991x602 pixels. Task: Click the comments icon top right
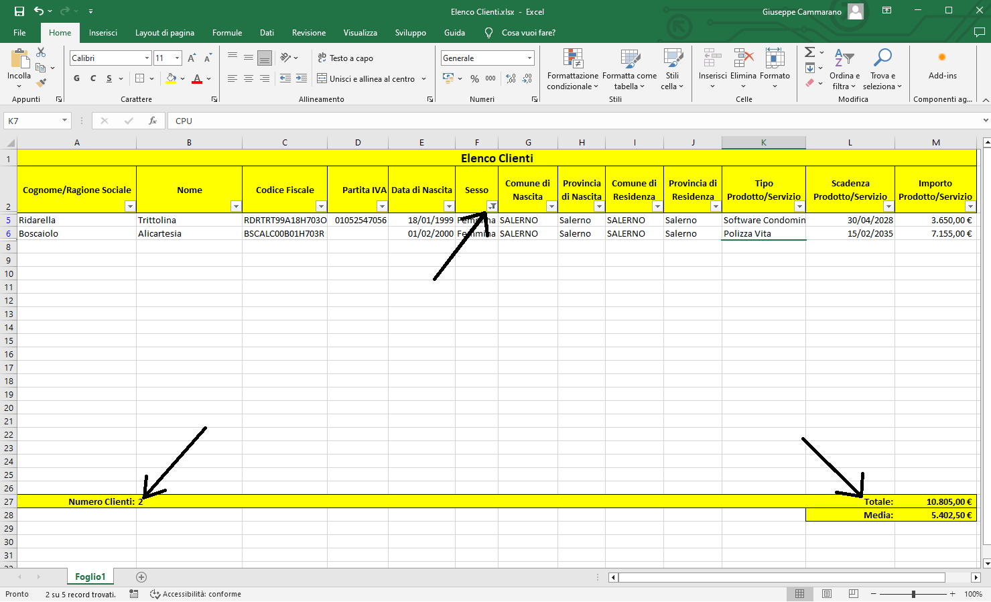point(979,32)
